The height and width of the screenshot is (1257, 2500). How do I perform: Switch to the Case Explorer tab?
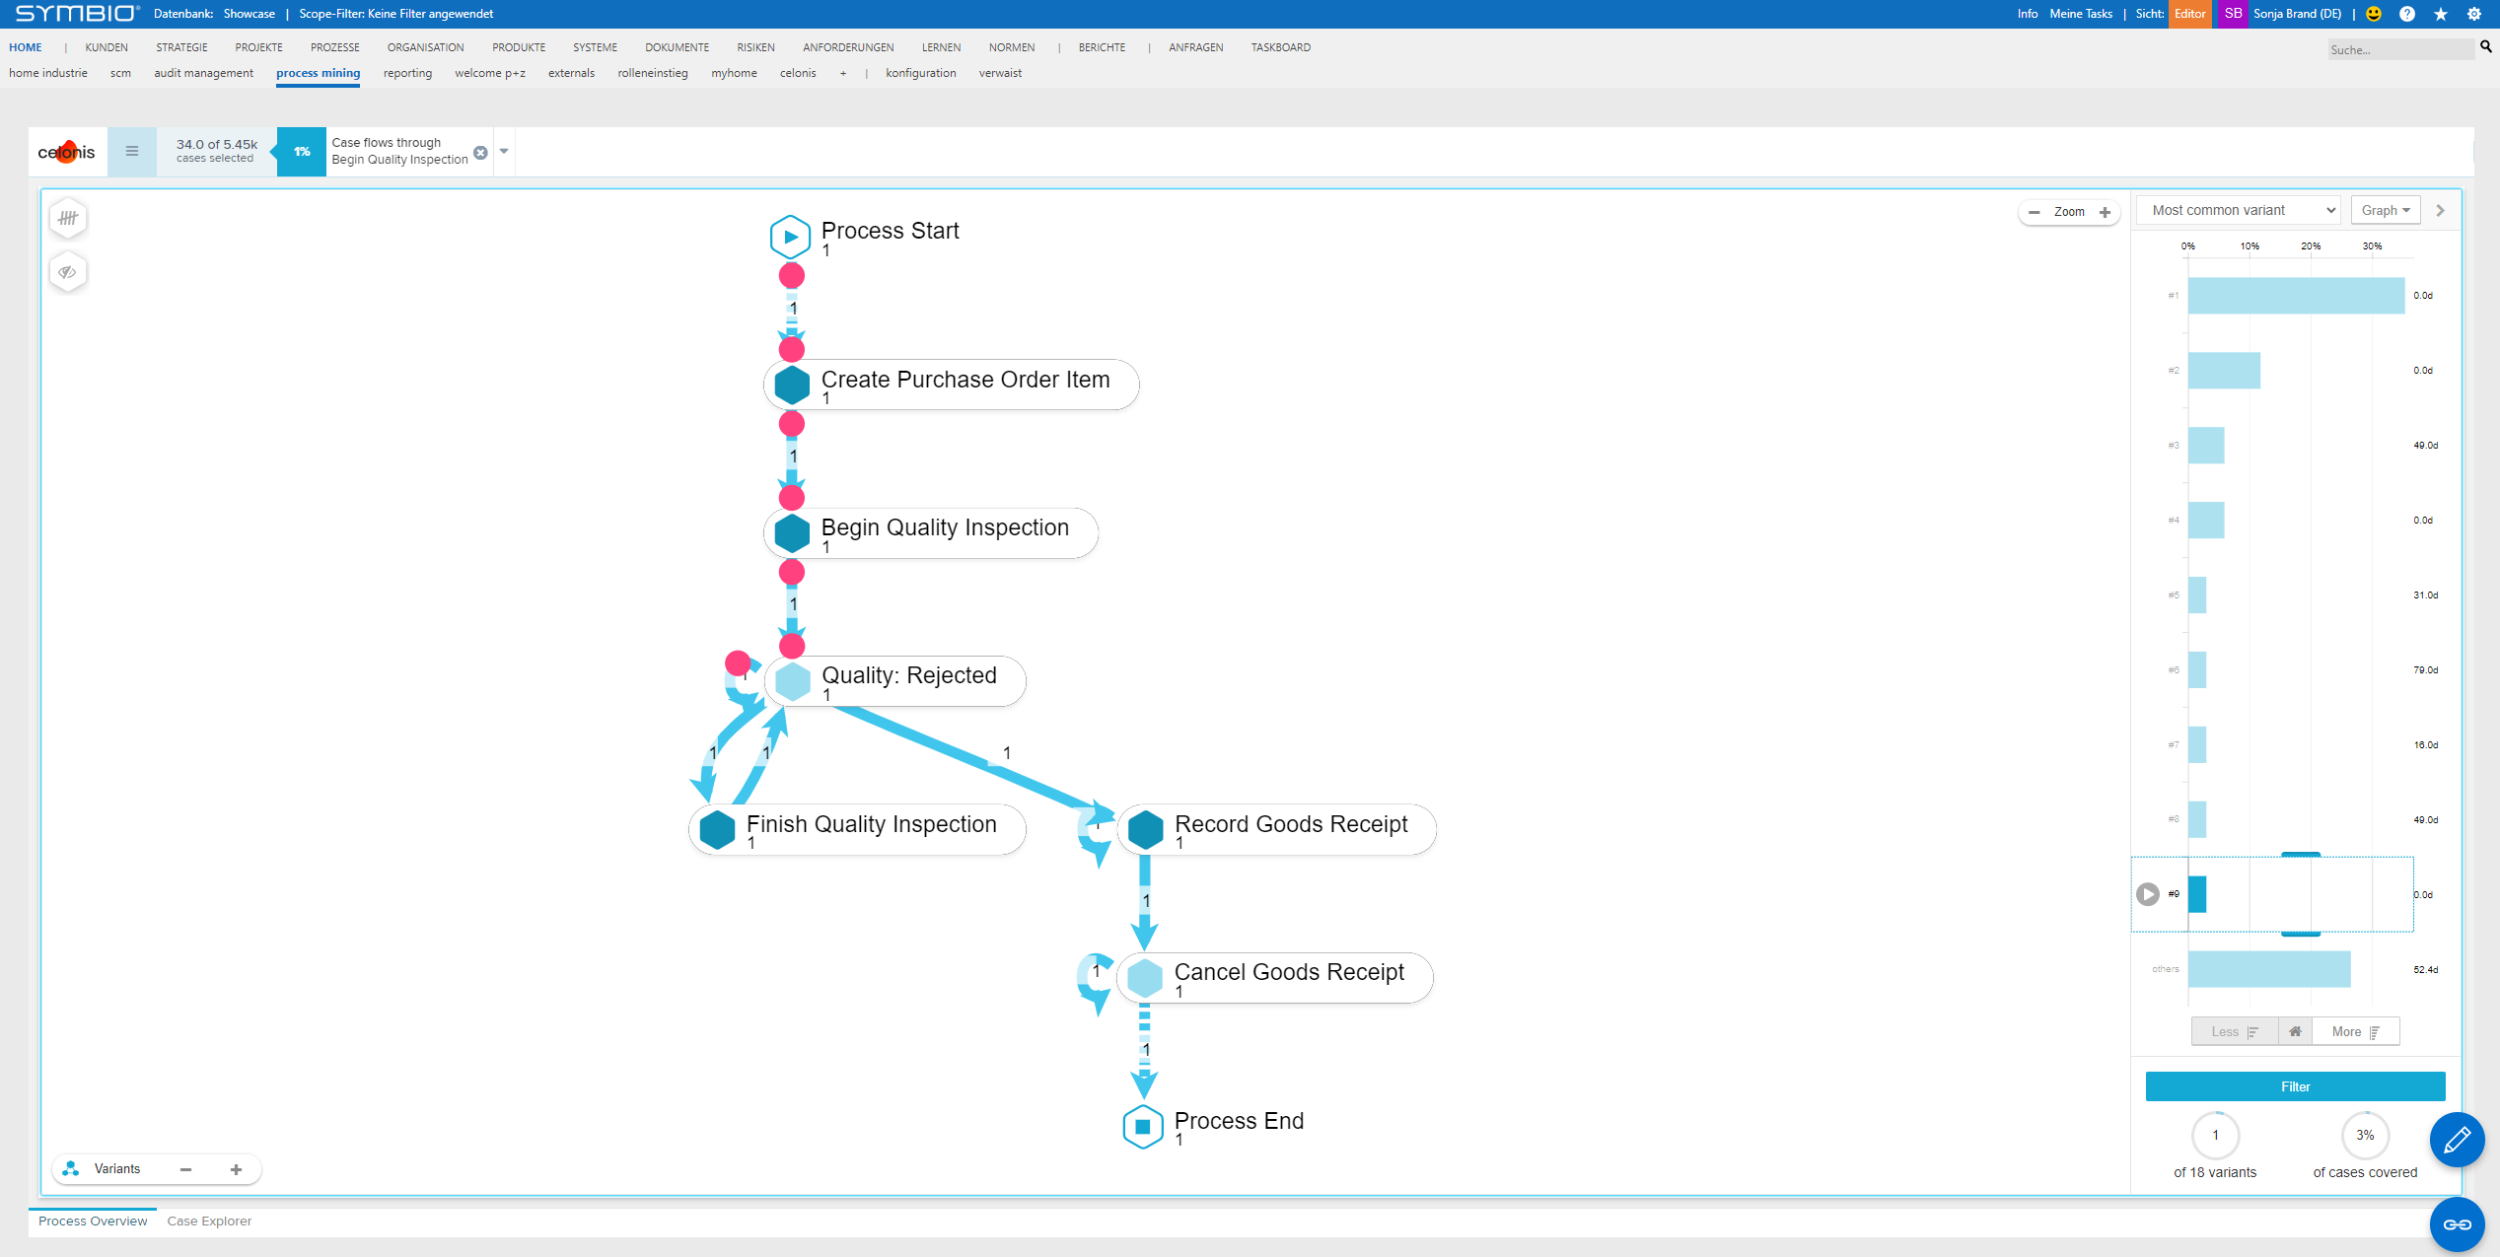click(209, 1221)
